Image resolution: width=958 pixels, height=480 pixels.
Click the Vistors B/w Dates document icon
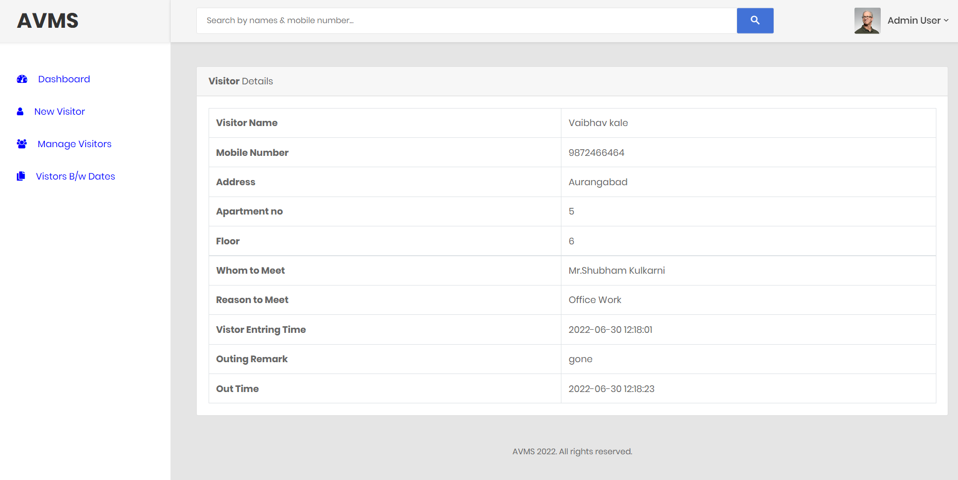[x=21, y=176]
